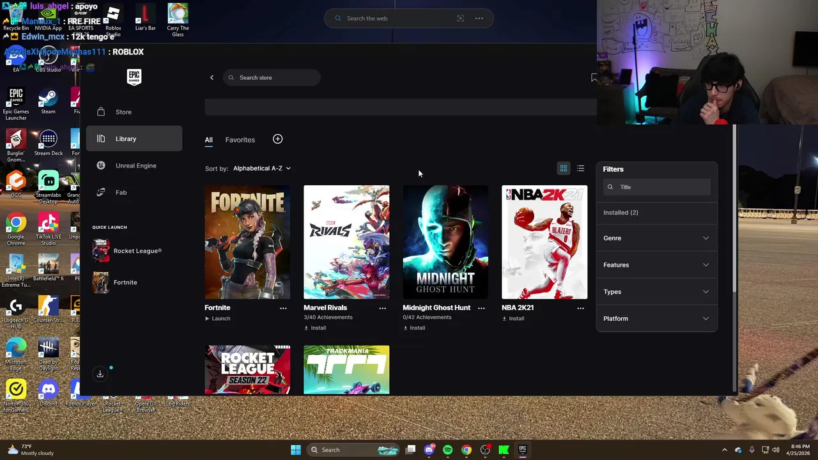Open Liar's Bar desktop shortcut
The image size is (818, 460).
145,18
